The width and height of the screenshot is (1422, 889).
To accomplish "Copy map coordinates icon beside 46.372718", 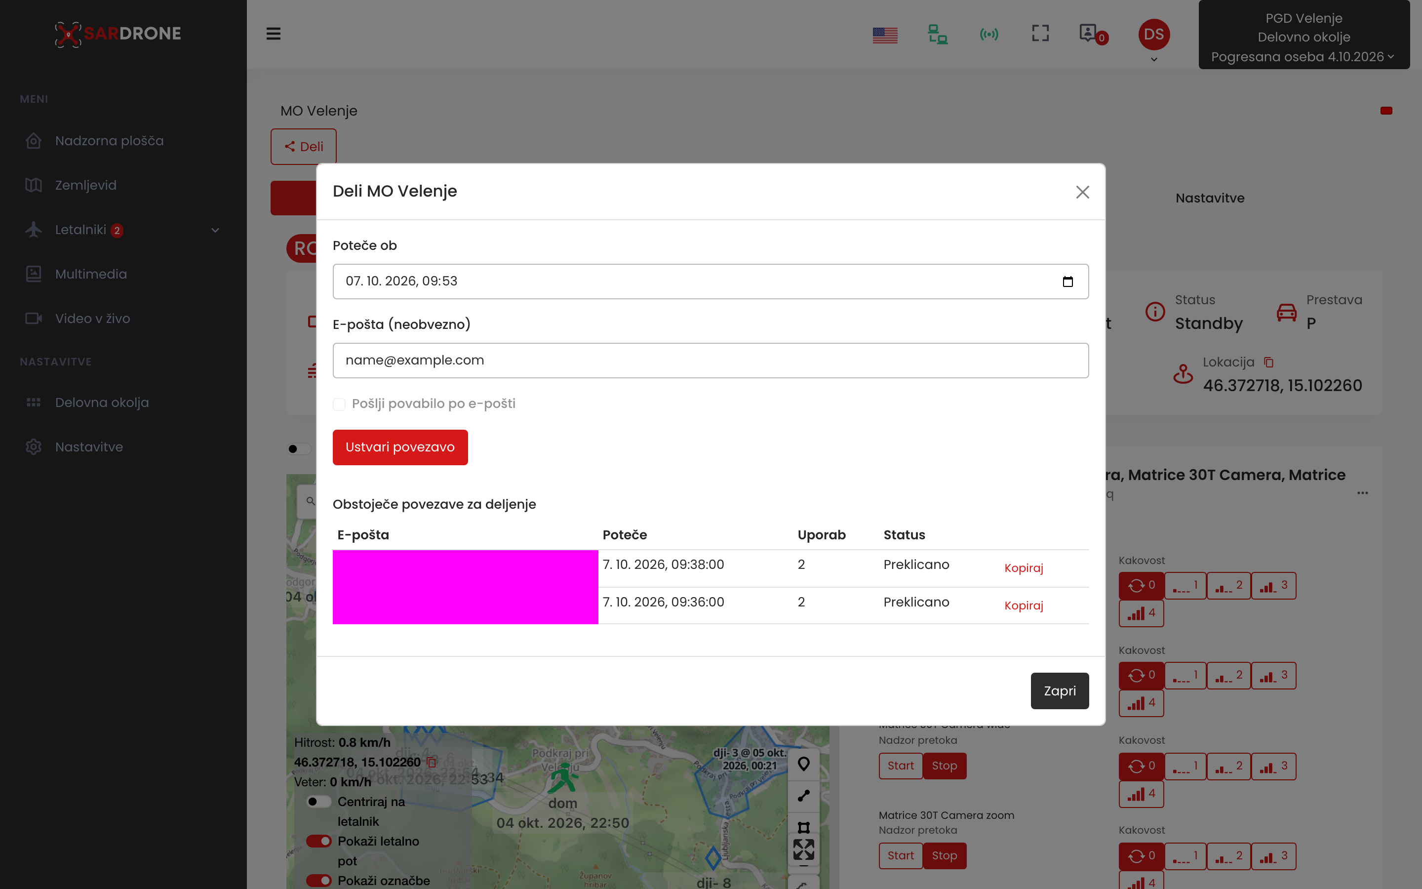I will tap(432, 763).
